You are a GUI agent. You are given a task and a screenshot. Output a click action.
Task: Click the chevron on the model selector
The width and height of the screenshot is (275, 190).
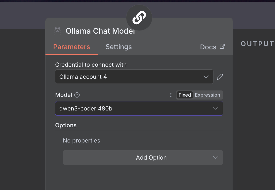tap(216, 108)
